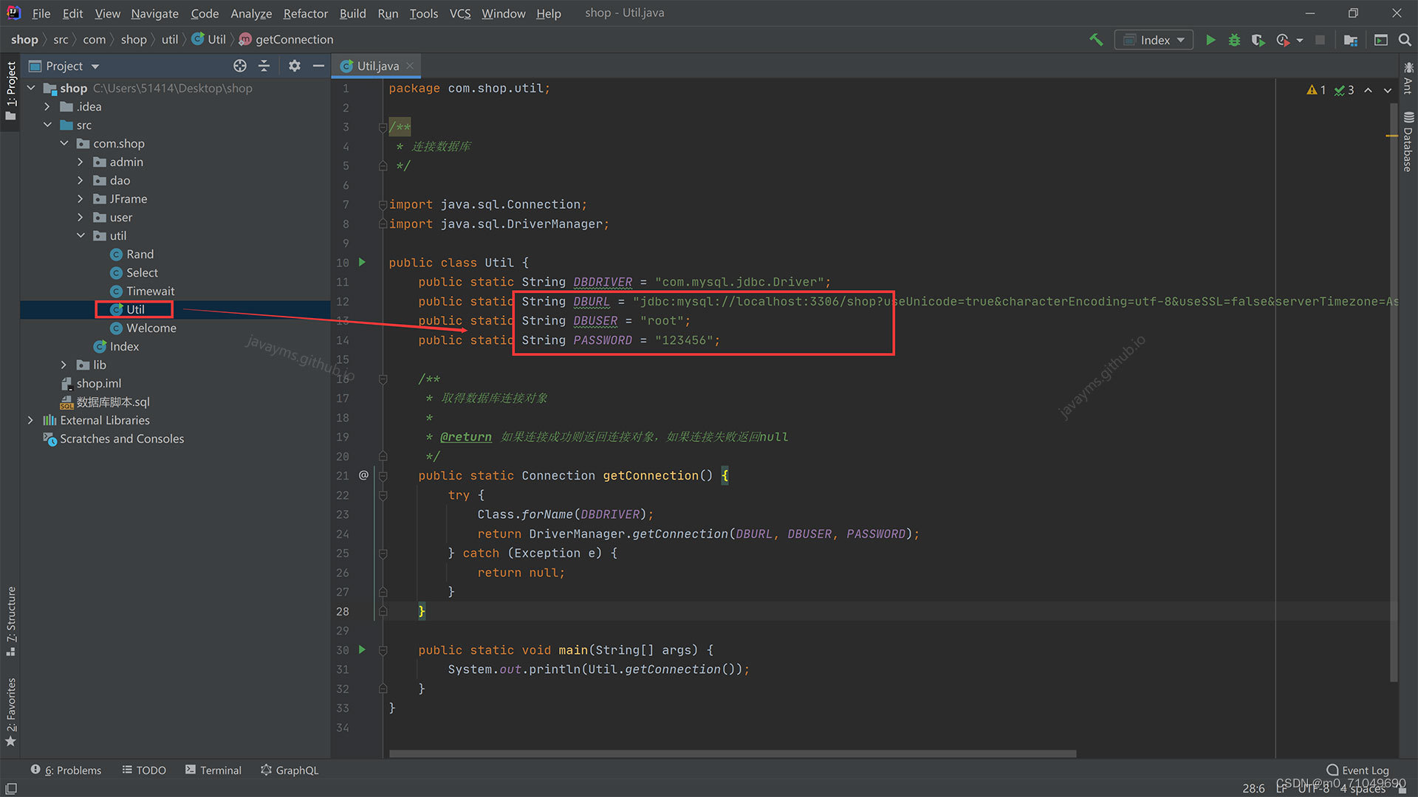Toggle the Structure tool window strip
This screenshot has height=797, width=1418.
point(11,620)
